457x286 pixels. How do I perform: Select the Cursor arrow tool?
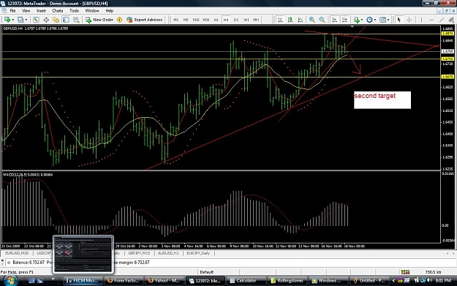coord(399,20)
